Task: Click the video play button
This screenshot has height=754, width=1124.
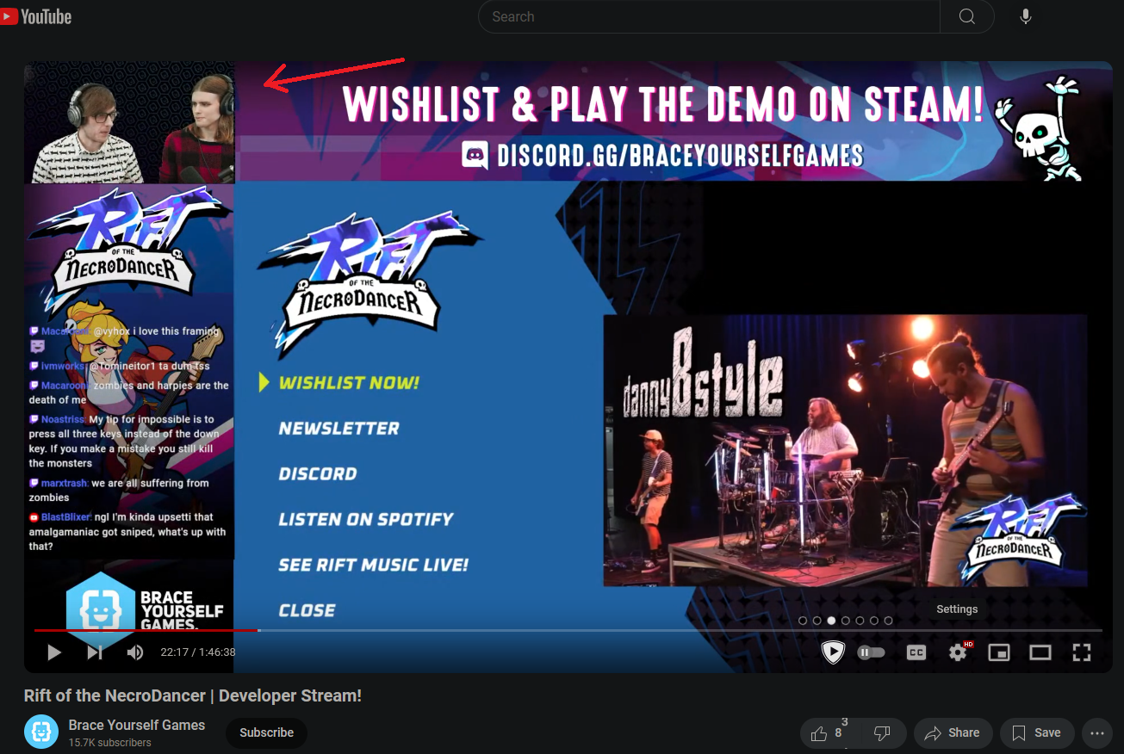Action: tap(53, 652)
